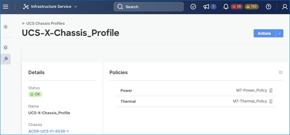Click the Name value UCS-X-Chassis_Profile
290x135 pixels.
tap(49, 113)
